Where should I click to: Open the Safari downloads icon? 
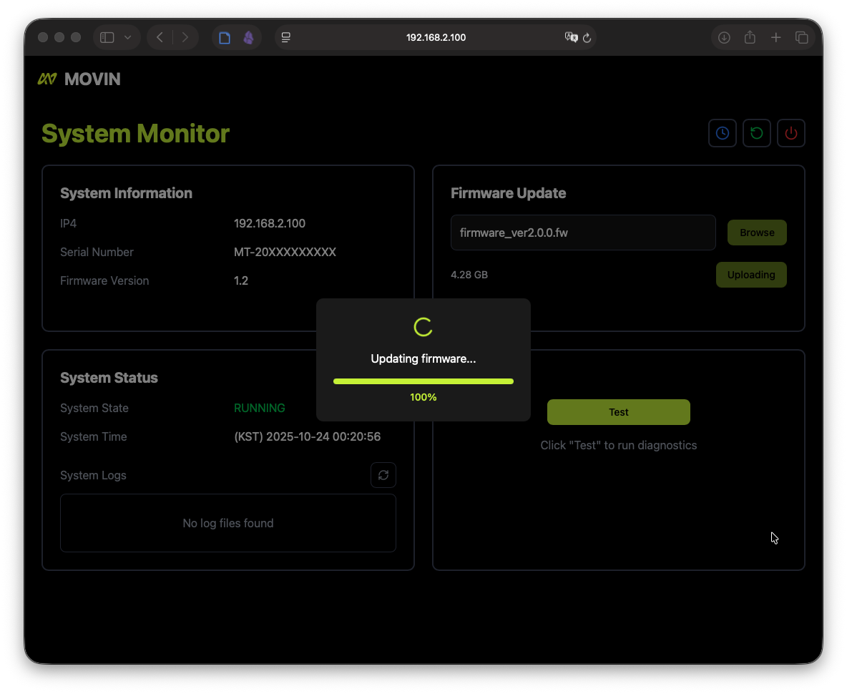pyautogui.click(x=724, y=38)
